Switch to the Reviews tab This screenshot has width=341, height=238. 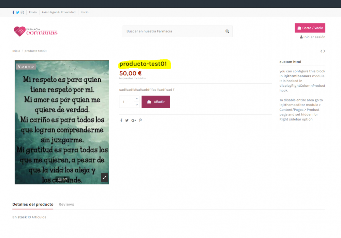(x=66, y=204)
